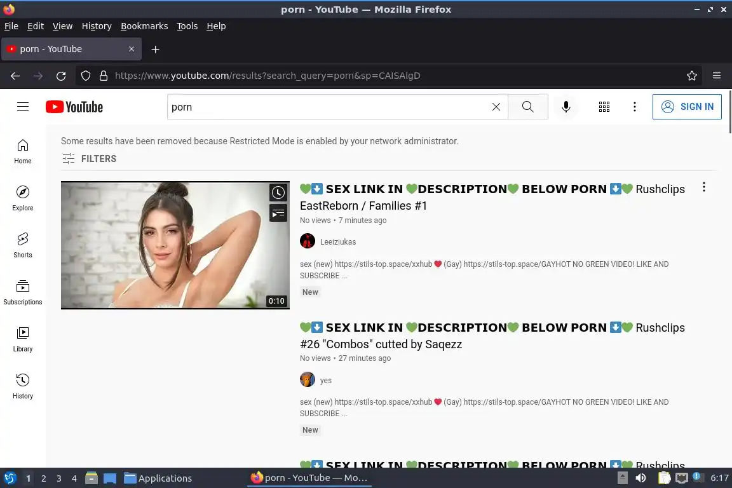Open the Applications menu in the taskbar
This screenshot has height=488, width=732.
coord(158,478)
